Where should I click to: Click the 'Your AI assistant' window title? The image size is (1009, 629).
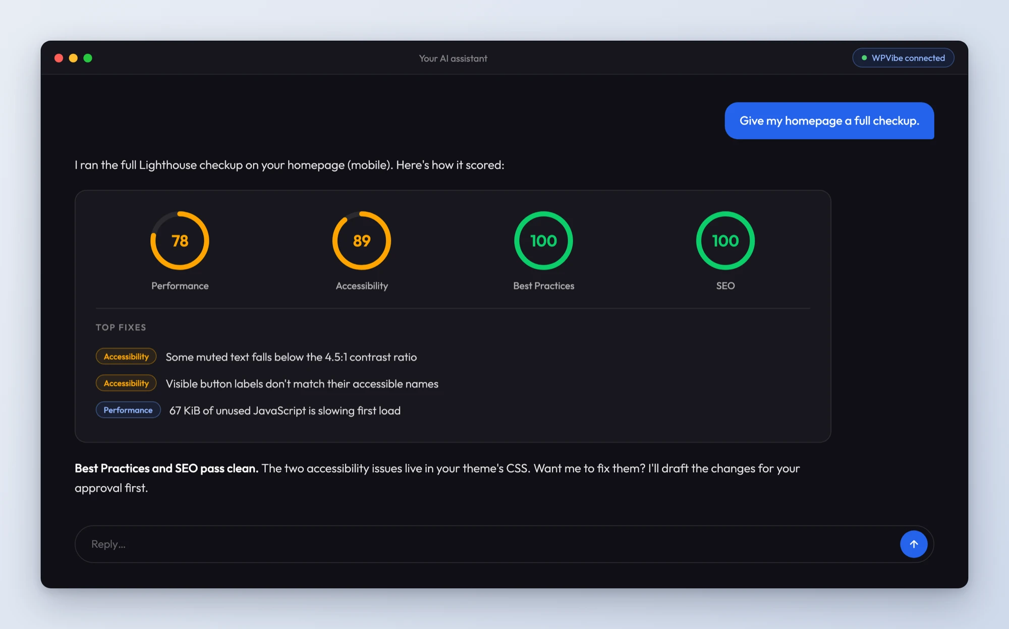coord(453,59)
